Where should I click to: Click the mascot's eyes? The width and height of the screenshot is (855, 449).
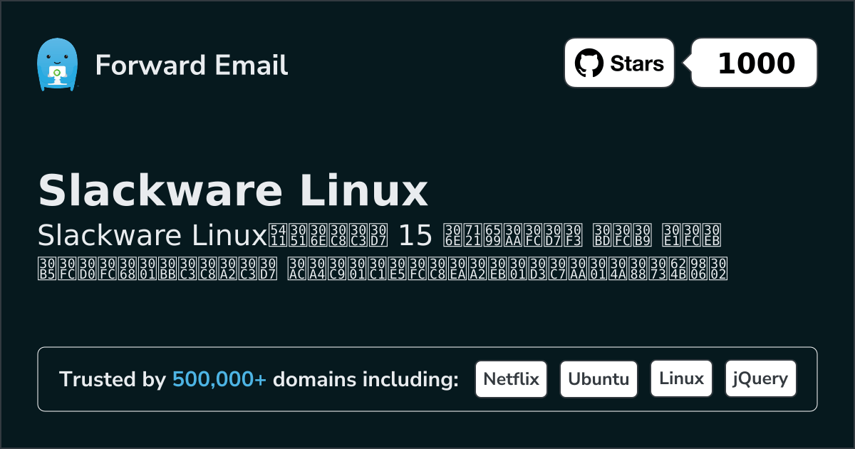pos(56,55)
